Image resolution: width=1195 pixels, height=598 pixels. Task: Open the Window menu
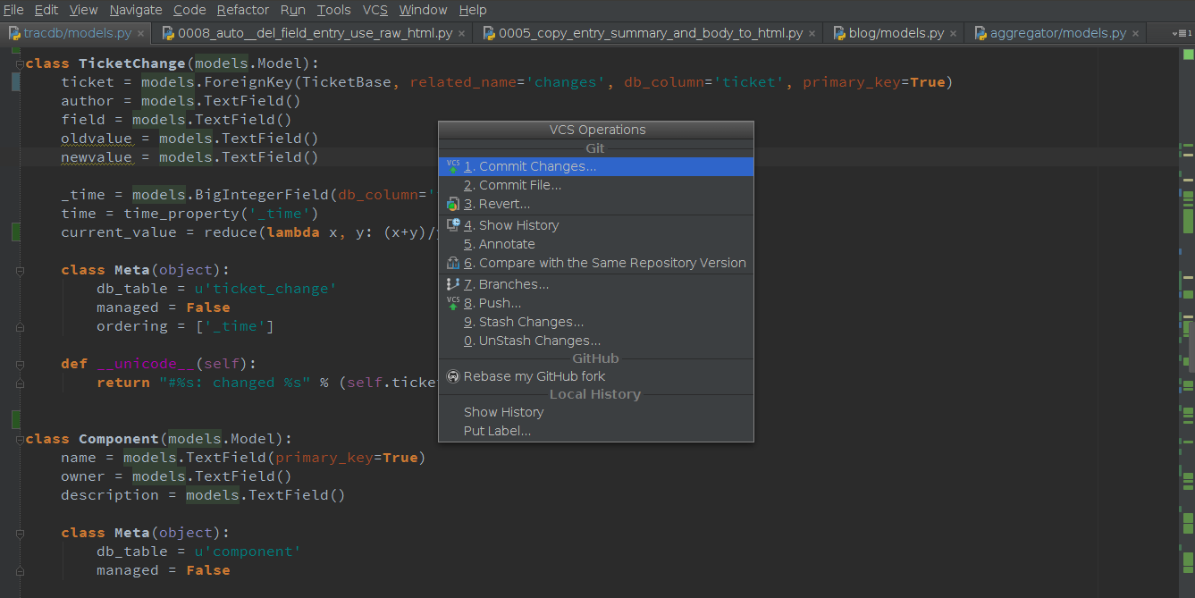[x=423, y=10]
